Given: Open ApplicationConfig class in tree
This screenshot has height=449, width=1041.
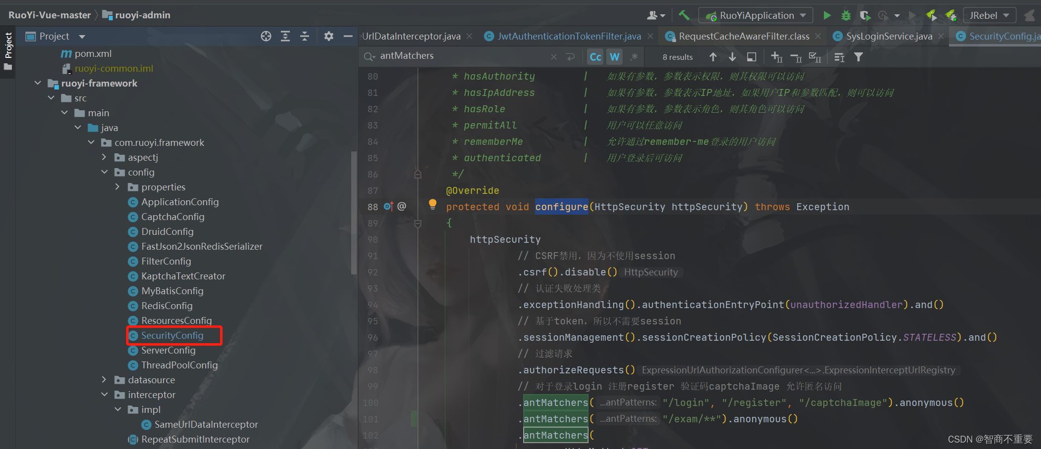Looking at the screenshot, I should point(180,202).
